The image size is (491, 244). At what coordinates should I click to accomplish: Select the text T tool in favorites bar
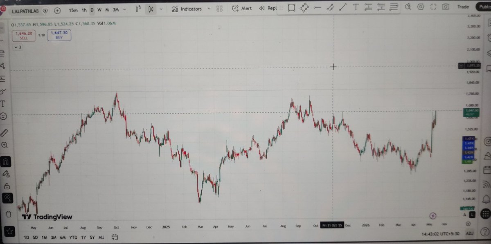pyautogui.click(x=356, y=7)
